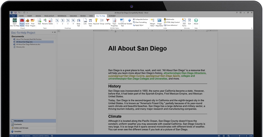Click the Redo icon in quick access toolbar

click(x=24, y=13)
